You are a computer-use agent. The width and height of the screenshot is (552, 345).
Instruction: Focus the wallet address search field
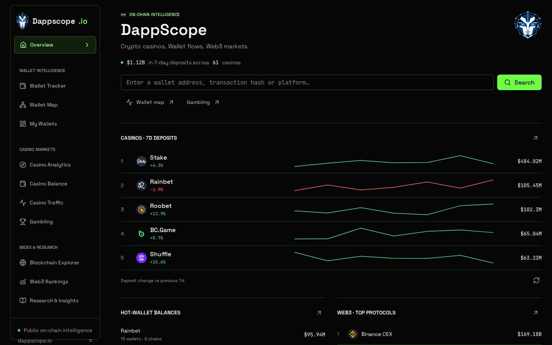tap(307, 82)
